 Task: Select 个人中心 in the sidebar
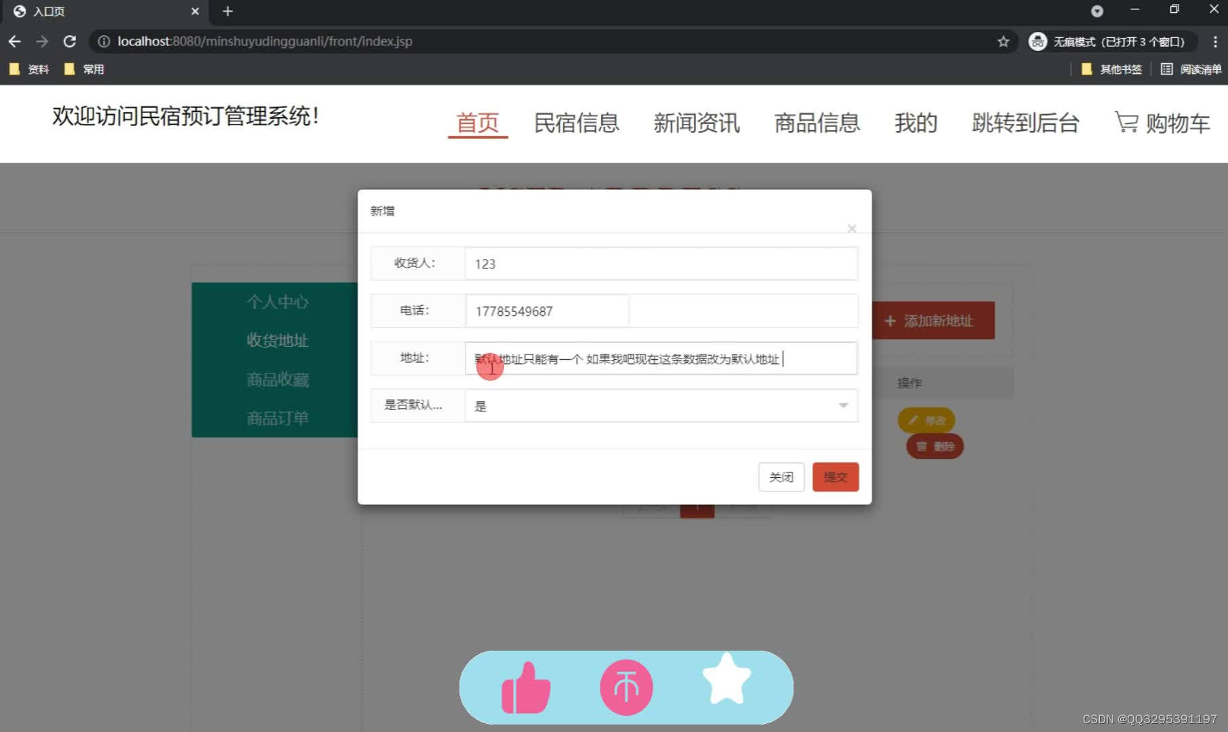click(x=277, y=302)
